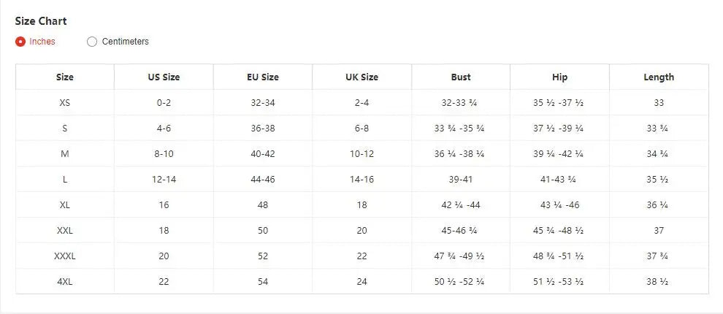Click the hip measurement 41-43 ¾ cell

560,180
